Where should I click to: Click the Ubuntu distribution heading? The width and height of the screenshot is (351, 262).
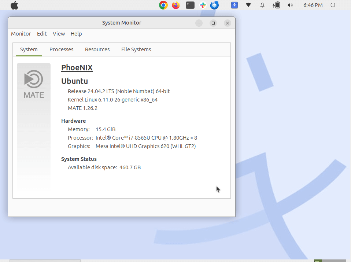[74, 81]
